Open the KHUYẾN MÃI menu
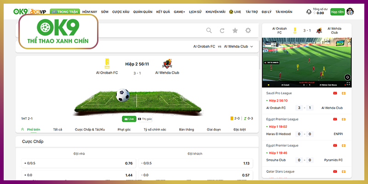The image size is (368, 184). 215,11
